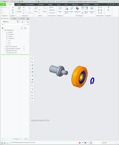
Task: Click the Assemble component icon
Action: point(19,8)
